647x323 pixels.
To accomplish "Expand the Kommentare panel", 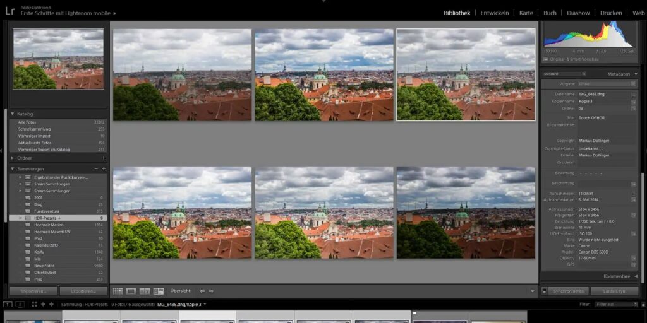I will (x=636, y=276).
